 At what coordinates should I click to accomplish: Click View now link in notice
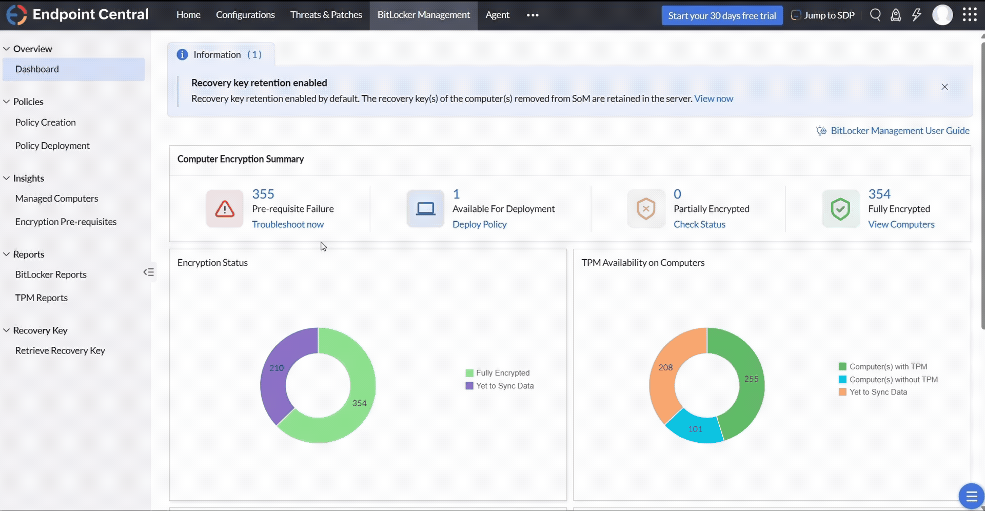pyautogui.click(x=714, y=99)
